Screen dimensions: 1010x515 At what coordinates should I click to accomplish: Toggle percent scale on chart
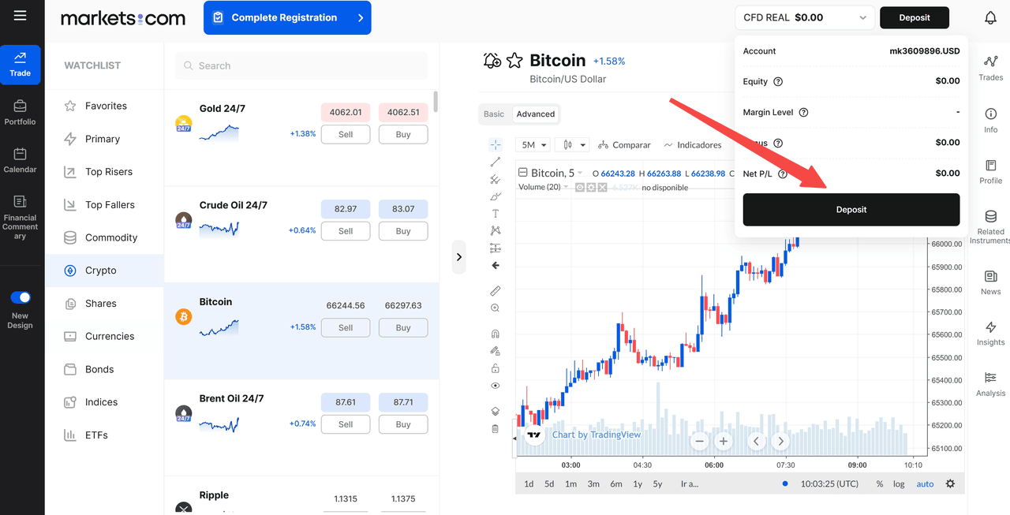click(x=880, y=483)
